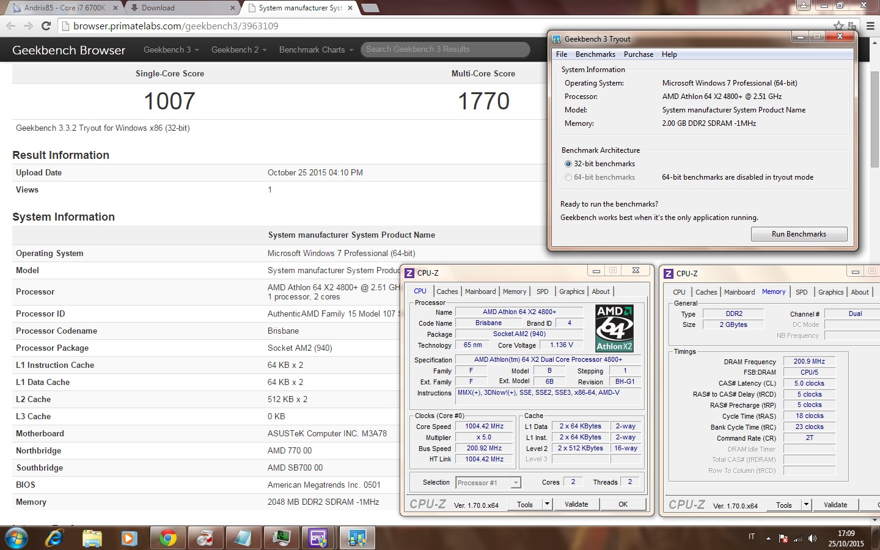Switch to SPD tab in memory CPU-Z window
Screen dimensions: 880x550
(802, 292)
